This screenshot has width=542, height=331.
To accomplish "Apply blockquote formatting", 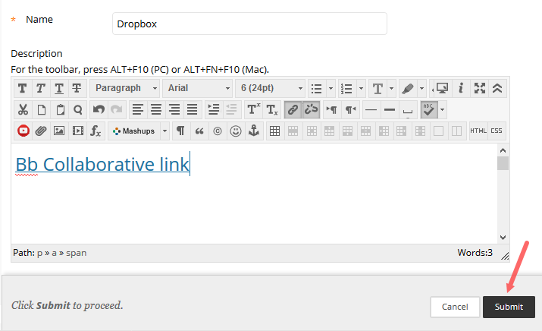I will click(199, 131).
